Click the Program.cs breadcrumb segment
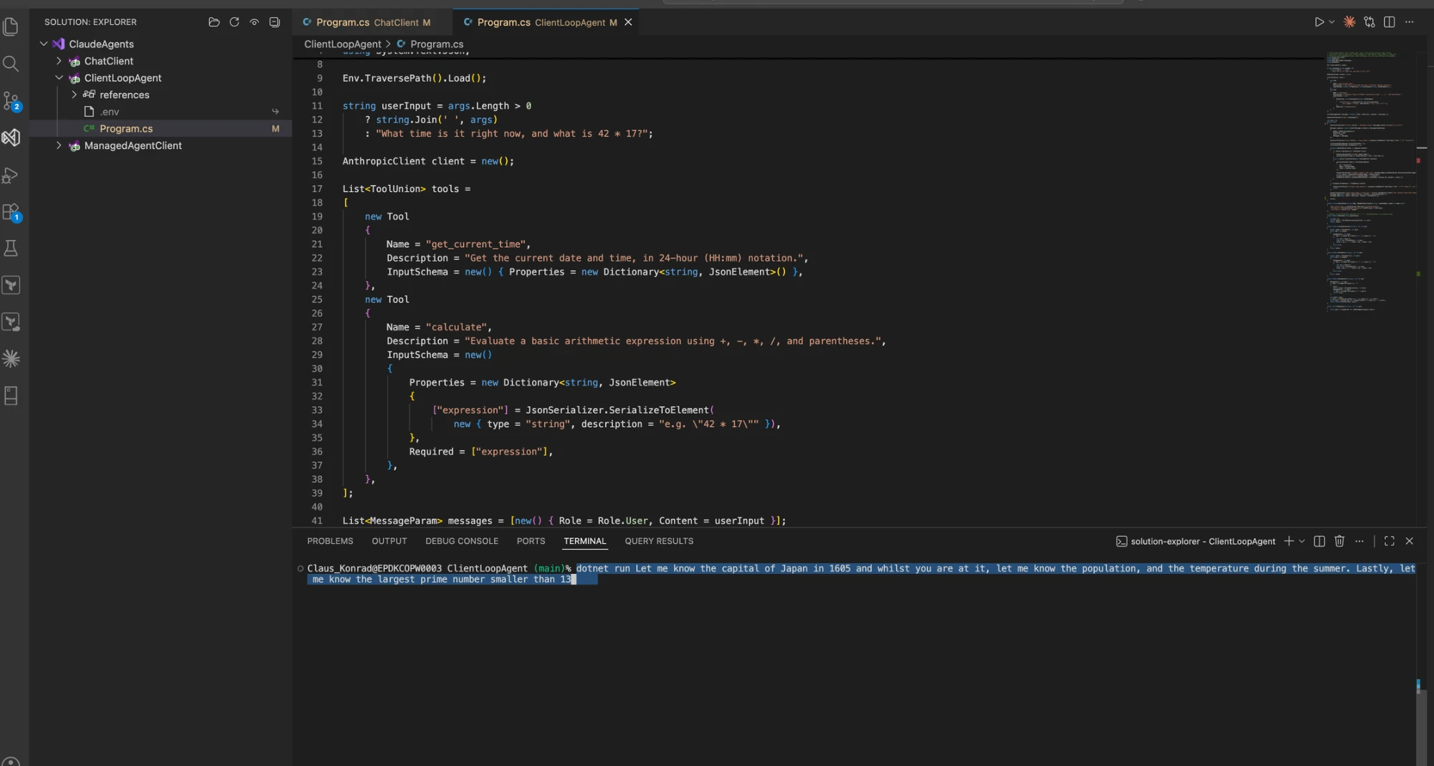This screenshot has width=1434, height=766. 430,44
